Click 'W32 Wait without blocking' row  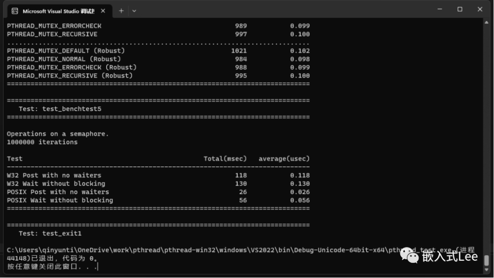pos(158,183)
